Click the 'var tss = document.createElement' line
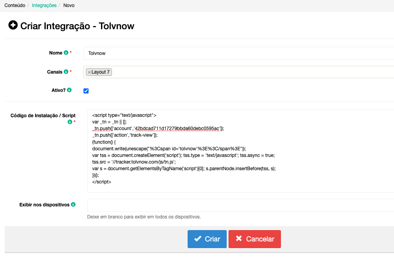Screen dimensions: 394x257 coord(183,155)
